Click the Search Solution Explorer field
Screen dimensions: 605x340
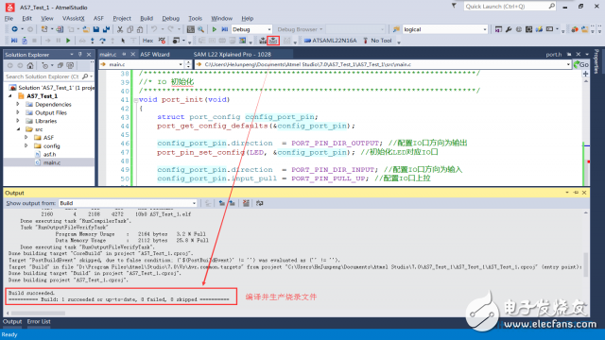tap(43, 76)
